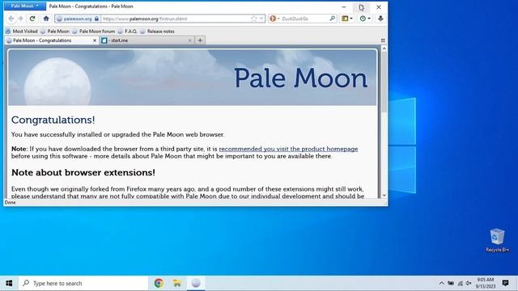Open the Release notes bookmark
The width and height of the screenshot is (518, 291).
[x=157, y=32]
